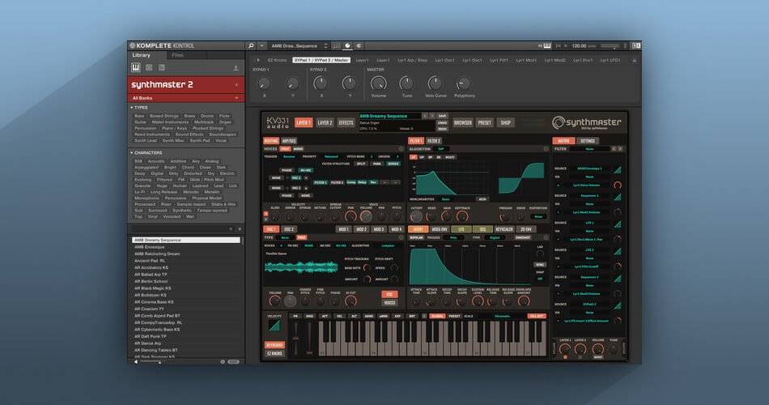Toggle the envelope Sync button
The width and height of the screenshot is (769, 405).
pyautogui.click(x=539, y=265)
